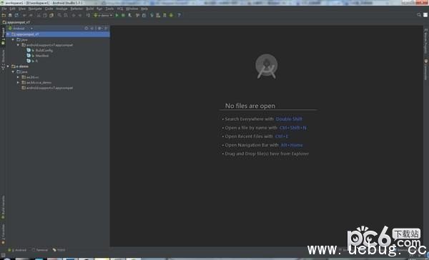Click the Redo toolbar icon

pos(31,15)
